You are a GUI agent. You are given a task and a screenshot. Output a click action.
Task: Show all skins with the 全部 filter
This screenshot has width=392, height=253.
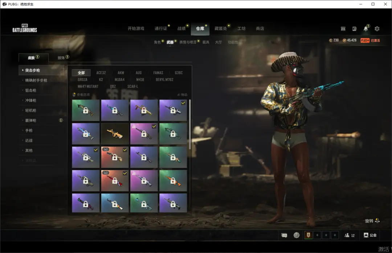(81, 73)
